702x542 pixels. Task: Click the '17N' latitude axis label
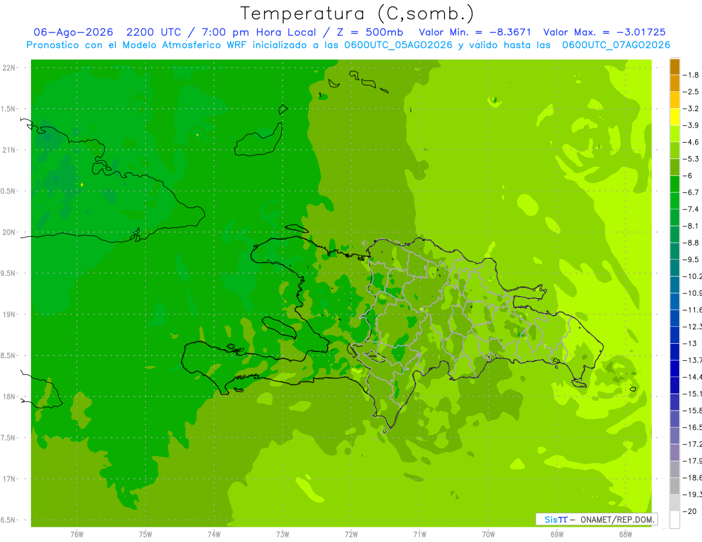9,479
